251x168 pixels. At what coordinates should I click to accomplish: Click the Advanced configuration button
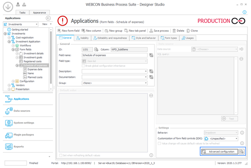click(x=220, y=151)
